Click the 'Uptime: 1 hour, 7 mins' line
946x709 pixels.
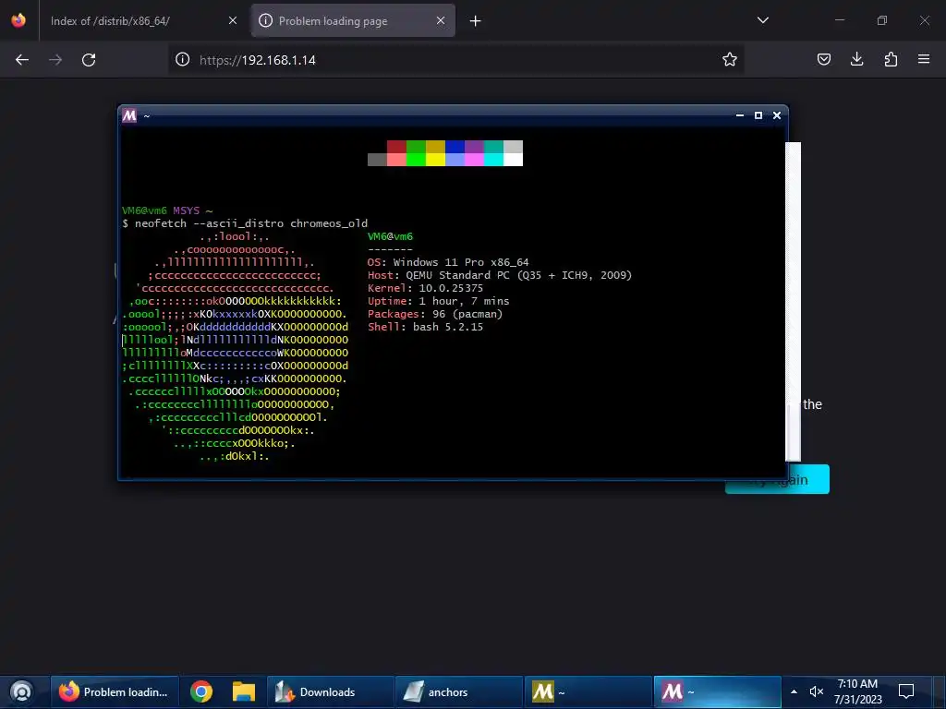(438, 301)
